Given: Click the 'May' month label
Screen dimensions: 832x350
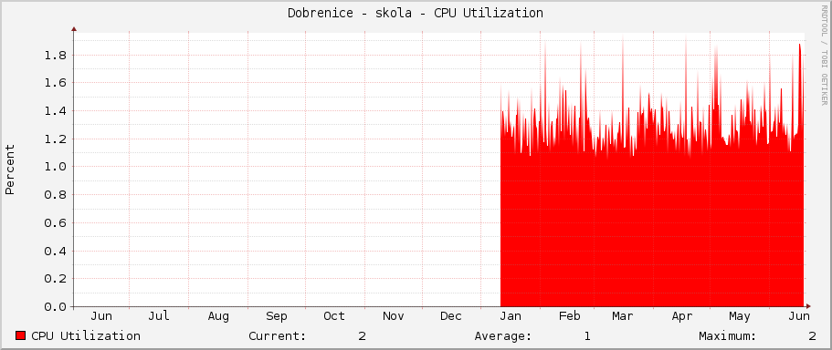Looking at the screenshot, I should tap(739, 316).
